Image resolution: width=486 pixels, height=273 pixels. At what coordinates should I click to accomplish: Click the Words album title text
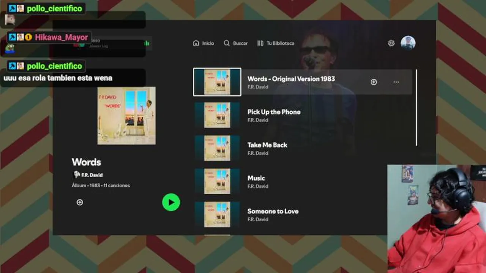(86, 162)
